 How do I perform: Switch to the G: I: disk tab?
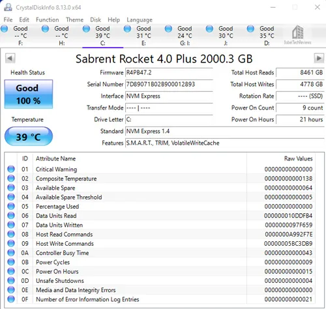[x=185, y=36]
